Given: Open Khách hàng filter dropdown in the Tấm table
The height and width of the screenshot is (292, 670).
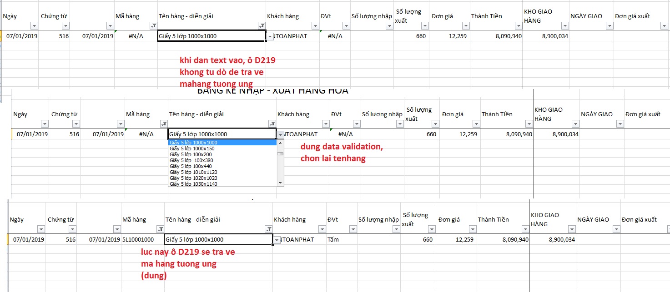Looking at the screenshot, I should [322, 229].
